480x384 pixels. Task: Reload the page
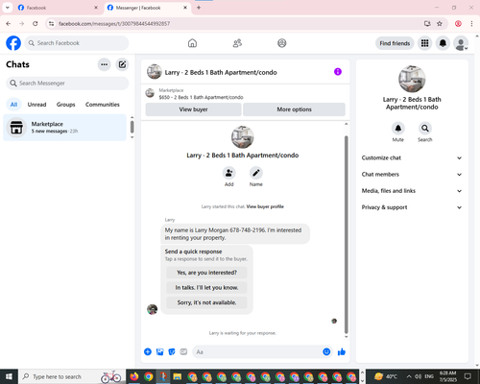(36, 24)
